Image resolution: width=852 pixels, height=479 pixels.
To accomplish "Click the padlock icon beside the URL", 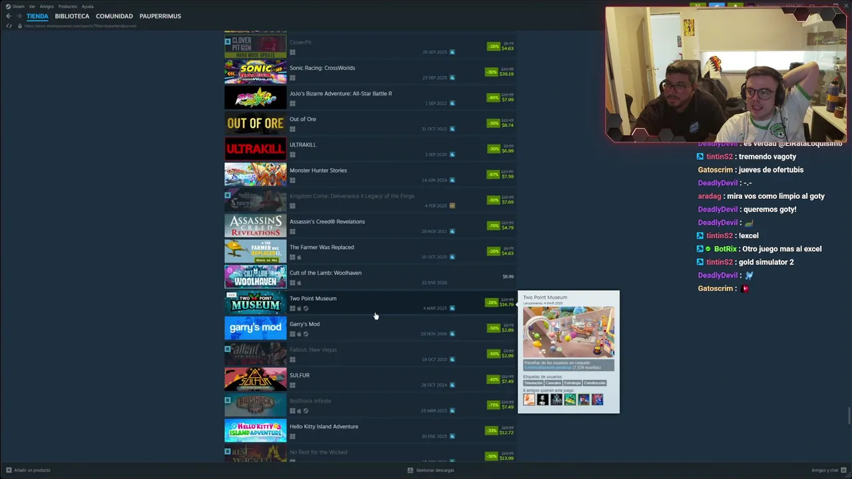I will 19,26.
